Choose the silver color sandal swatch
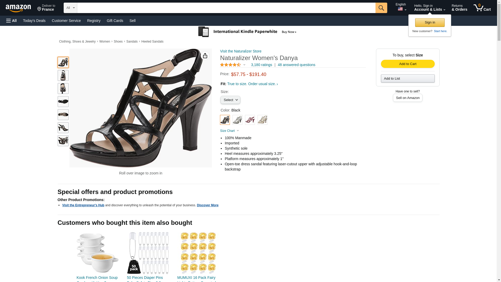The height and width of the screenshot is (282, 501). click(237, 120)
